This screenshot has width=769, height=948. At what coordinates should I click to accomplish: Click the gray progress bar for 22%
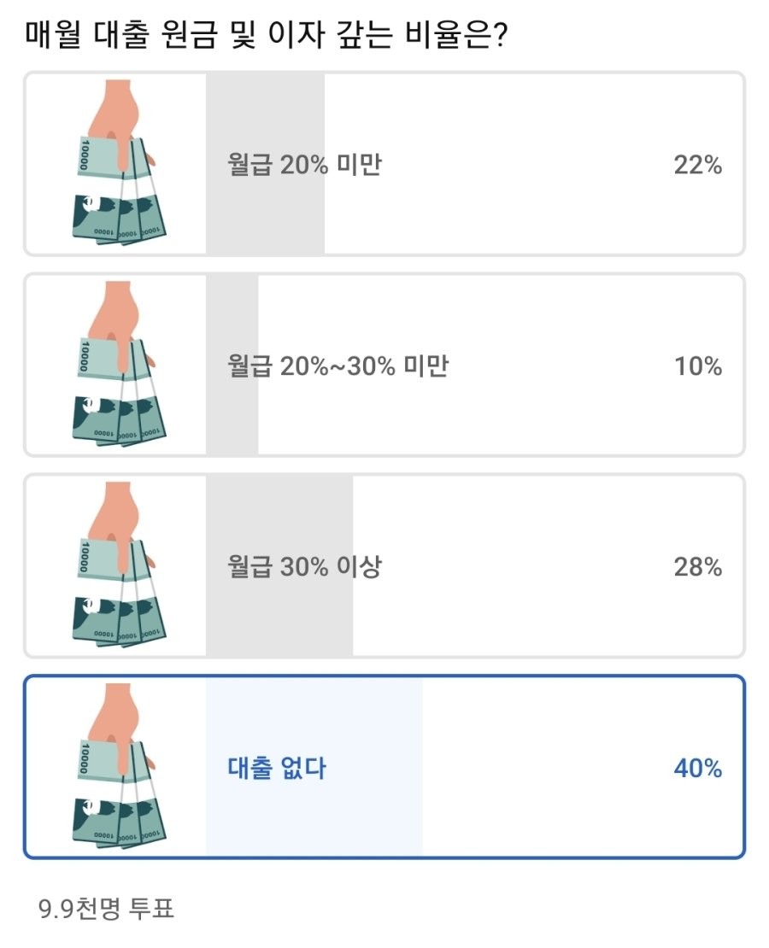pyautogui.click(x=265, y=164)
